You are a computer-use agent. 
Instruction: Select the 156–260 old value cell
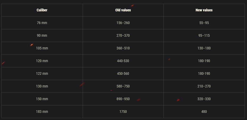123,23
